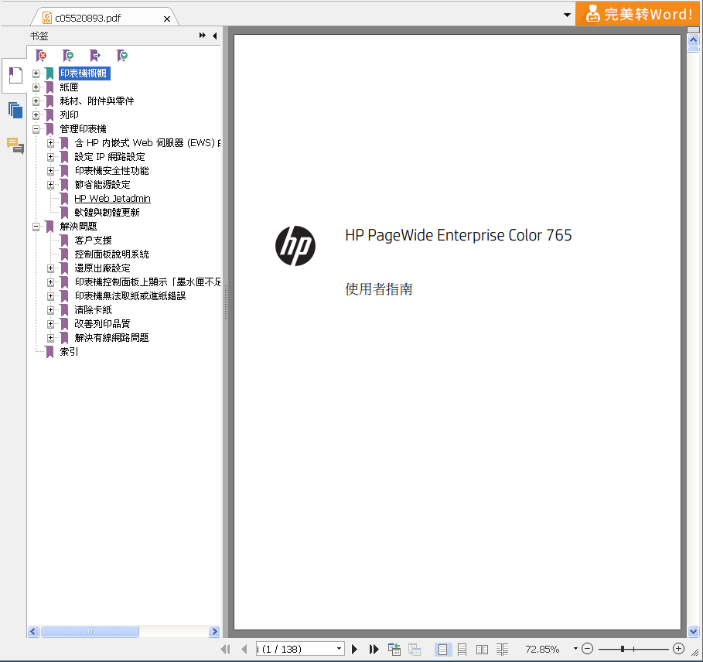The width and height of the screenshot is (703, 662).
Task: Select facing pages layout icon
Action: [x=482, y=649]
